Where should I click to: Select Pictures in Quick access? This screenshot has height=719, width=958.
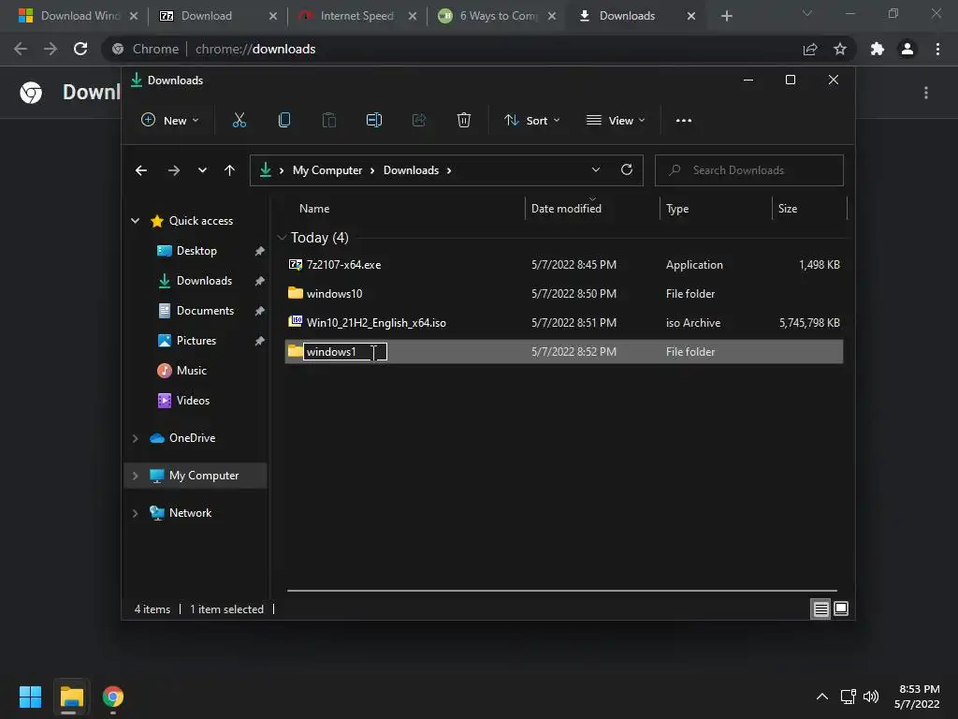click(196, 341)
